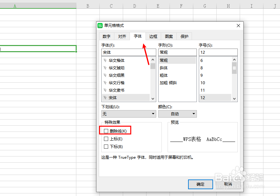The image size is (280, 196).
Task: Open the 边框 tab
Action: 153,37
